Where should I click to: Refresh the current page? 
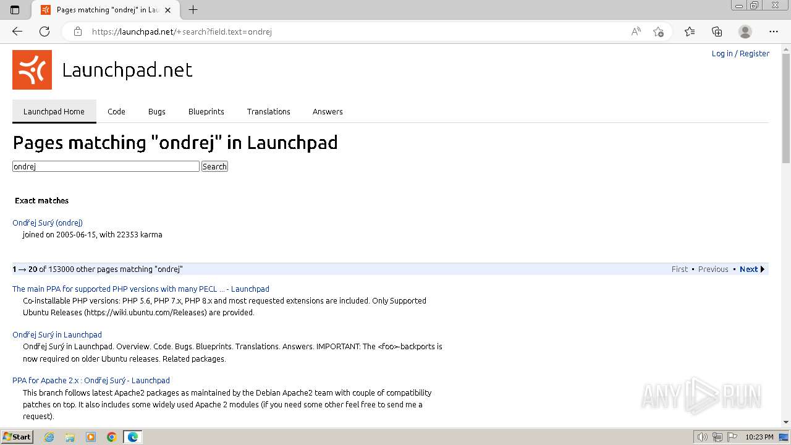44,32
